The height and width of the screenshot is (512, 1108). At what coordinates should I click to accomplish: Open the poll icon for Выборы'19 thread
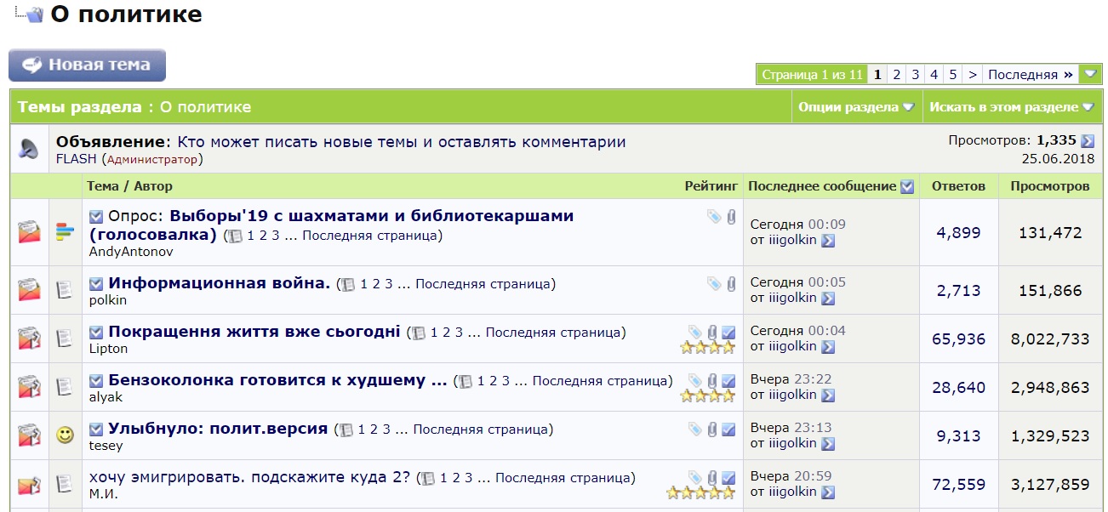click(65, 231)
